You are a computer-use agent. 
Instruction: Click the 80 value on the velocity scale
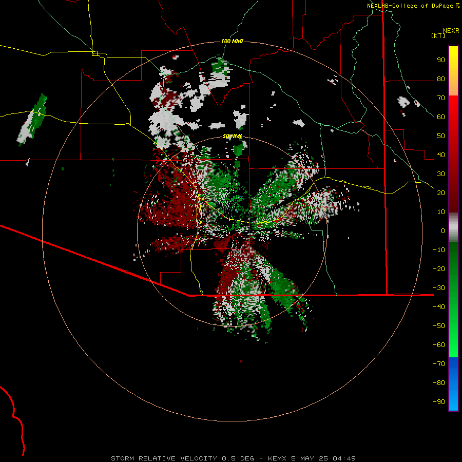(441, 79)
